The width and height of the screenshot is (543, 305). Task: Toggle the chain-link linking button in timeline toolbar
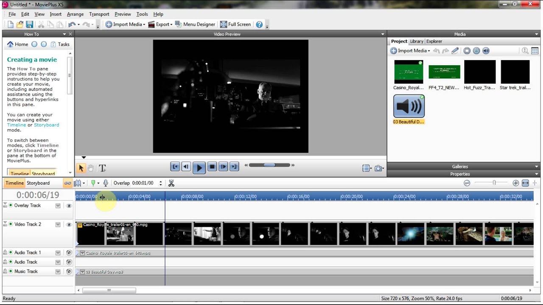[67, 183]
